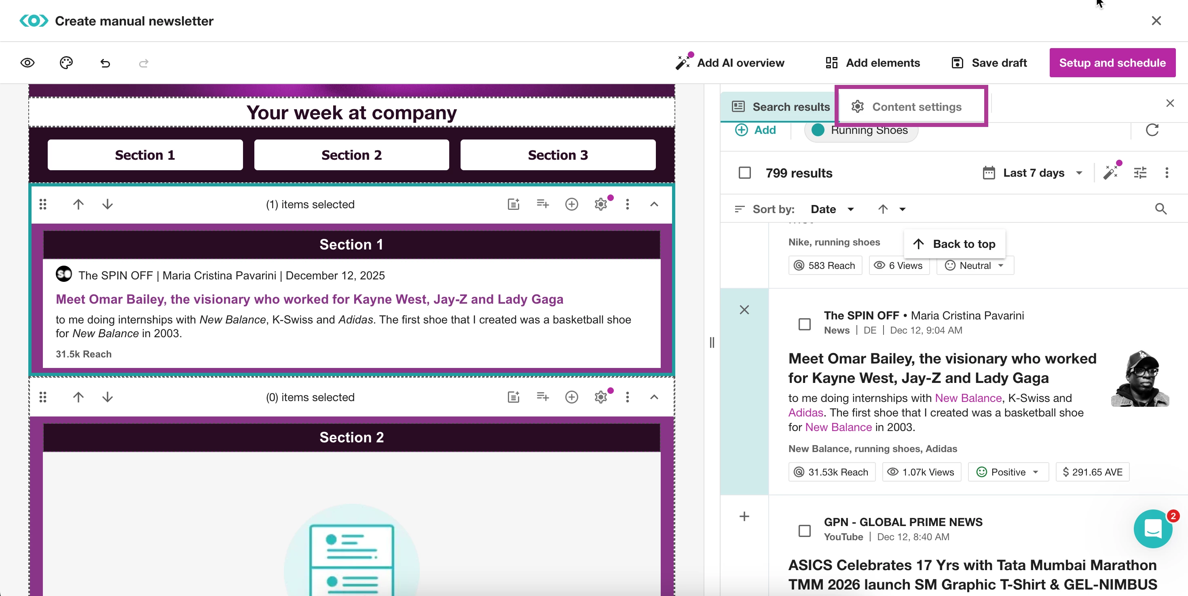The height and width of the screenshot is (596, 1188).
Task: Click the undo arrow icon
Action: 105,63
